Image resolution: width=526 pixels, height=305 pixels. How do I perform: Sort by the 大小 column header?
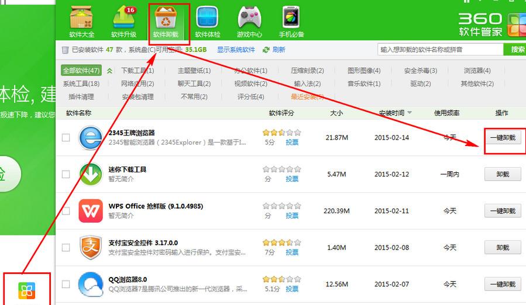(x=336, y=113)
